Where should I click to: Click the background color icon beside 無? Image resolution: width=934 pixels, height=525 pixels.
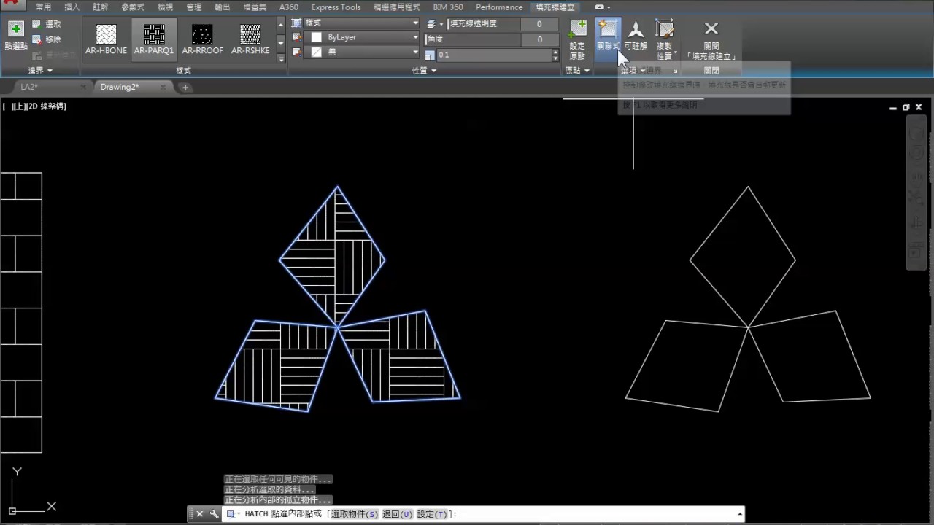coord(297,52)
